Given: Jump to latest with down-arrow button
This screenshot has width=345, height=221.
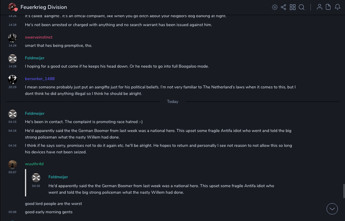Looking at the screenshot, I should tap(332, 209).
